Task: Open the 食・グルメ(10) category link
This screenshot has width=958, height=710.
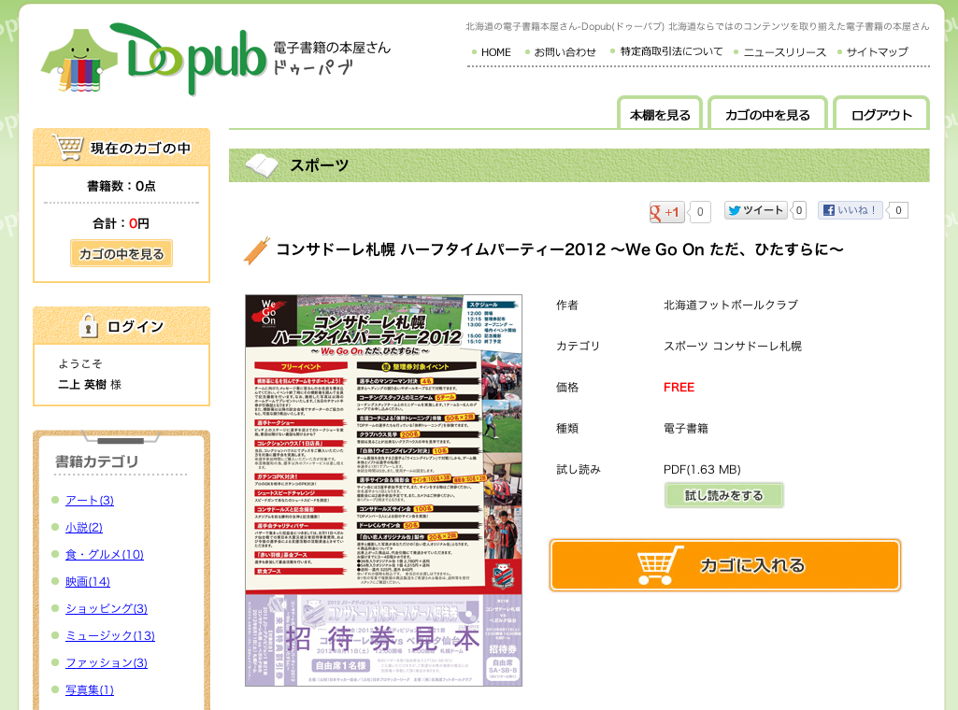Action: [x=104, y=554]
